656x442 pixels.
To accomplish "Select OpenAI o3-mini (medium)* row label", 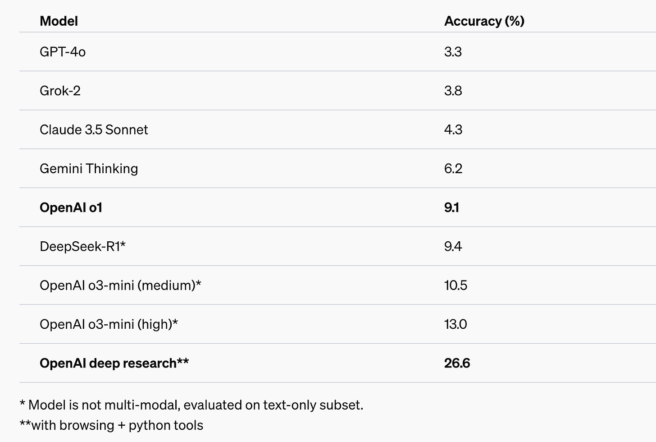I will 120,285.
